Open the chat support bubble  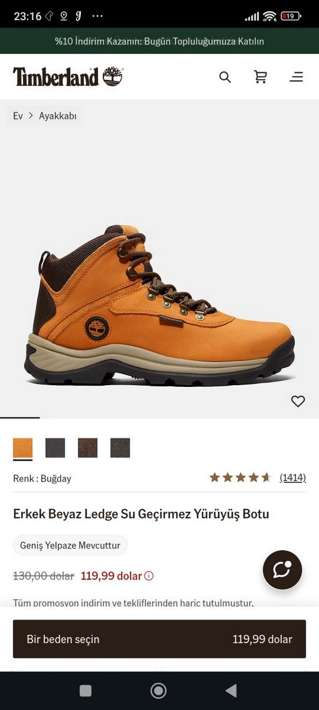click(x=282, y=570)
